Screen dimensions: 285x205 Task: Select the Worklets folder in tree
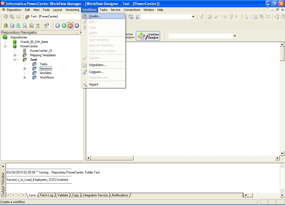coord(46,73)
